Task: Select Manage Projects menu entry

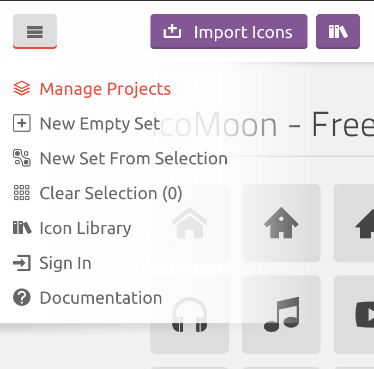Action: 92,89
